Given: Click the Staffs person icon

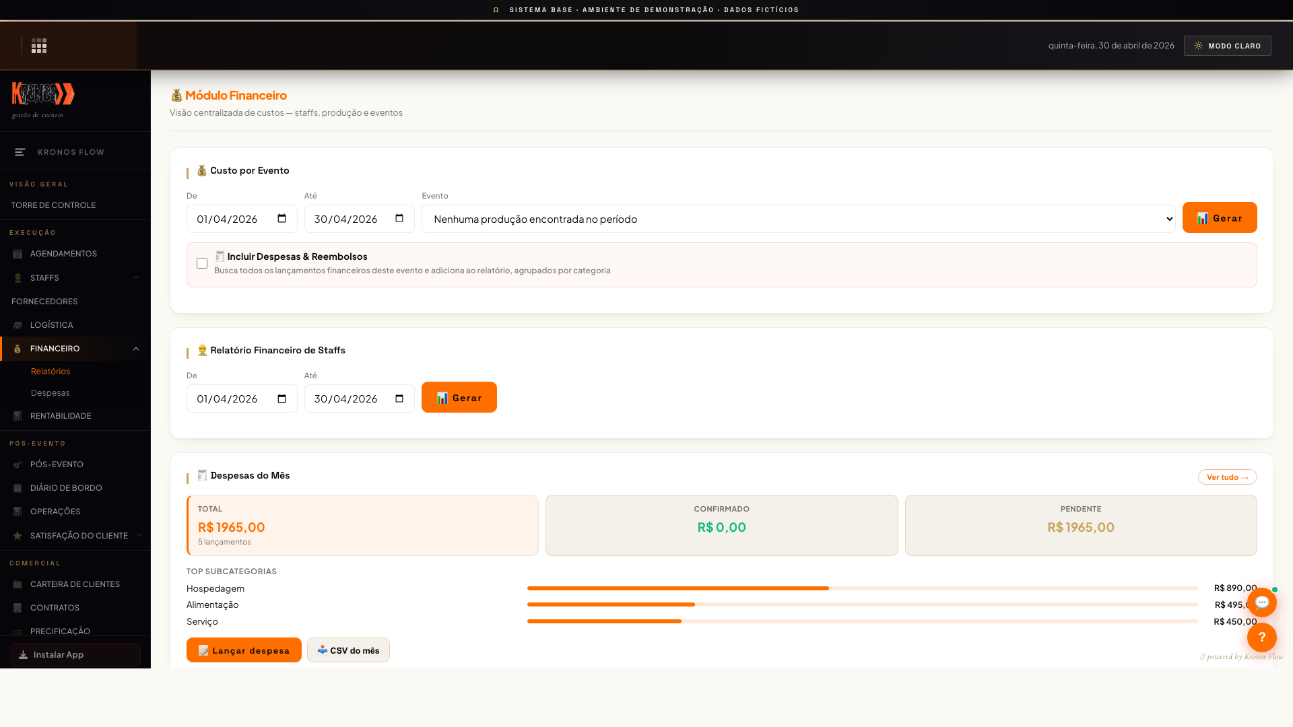Looking at the screenshot, I should click(x=18, y=278).
